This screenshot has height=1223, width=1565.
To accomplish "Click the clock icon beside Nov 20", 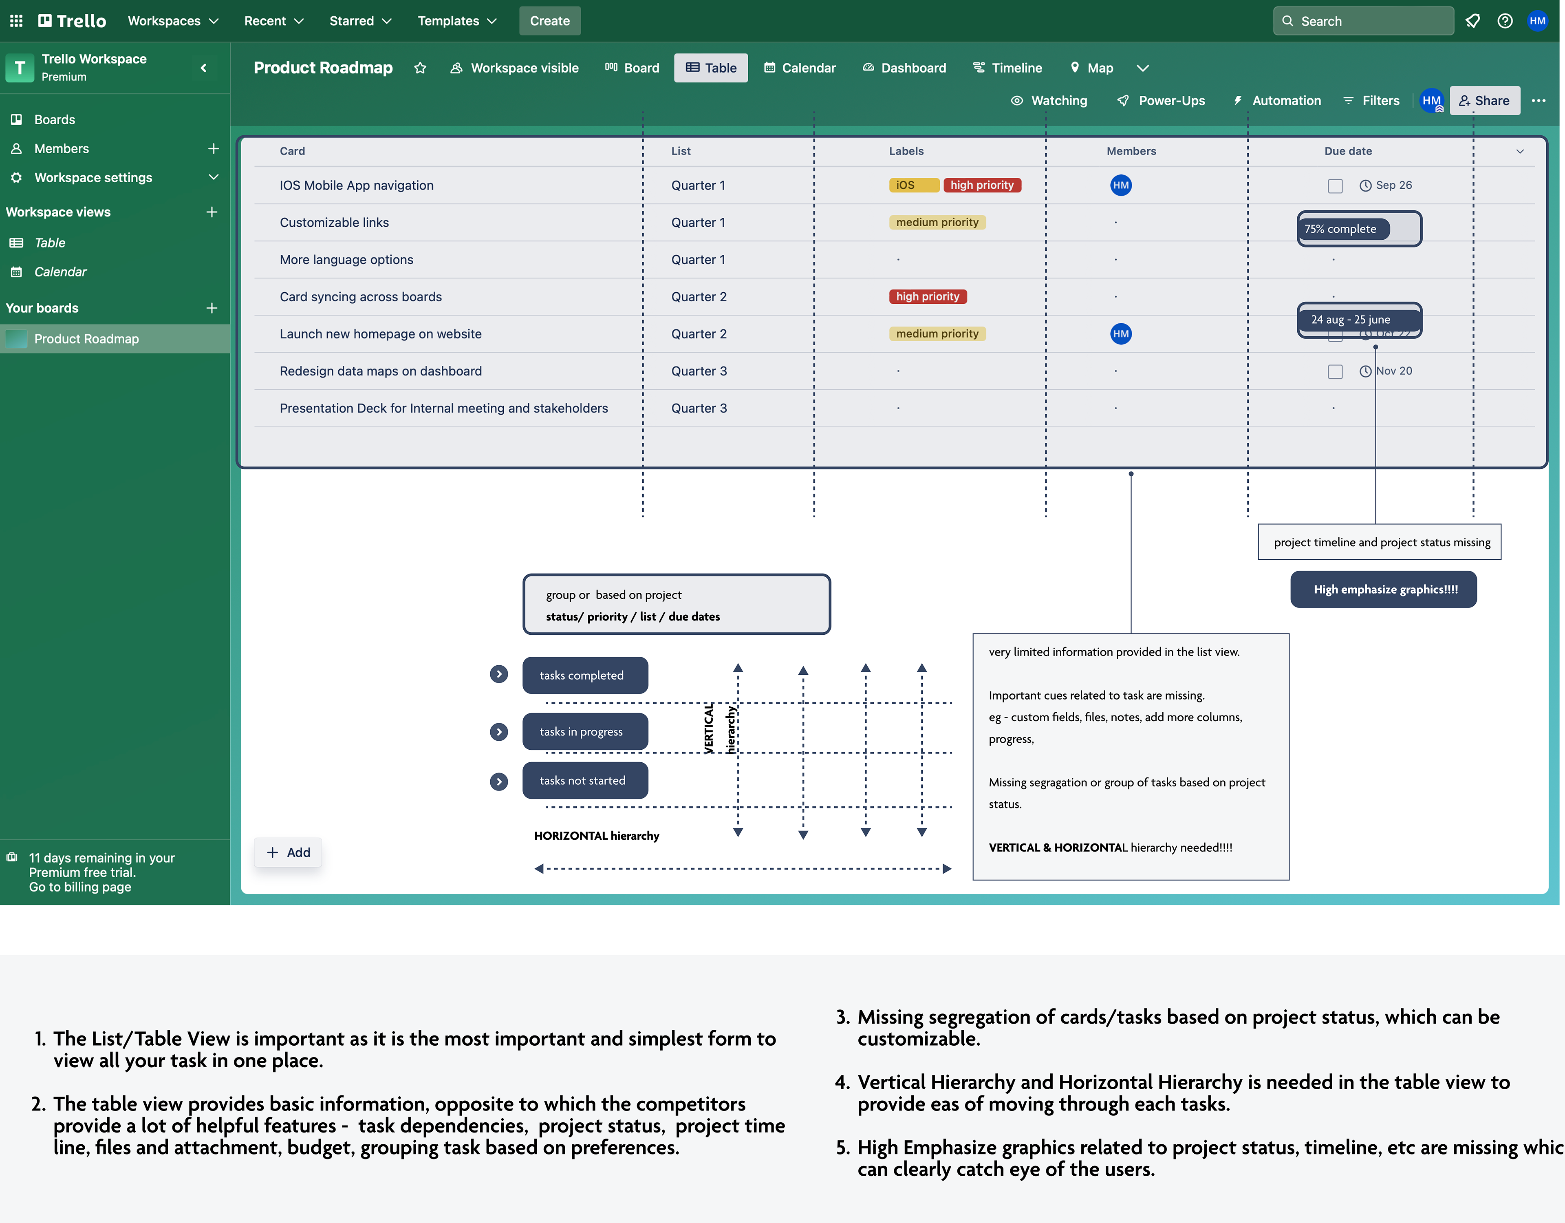I will coord(1366,371).
